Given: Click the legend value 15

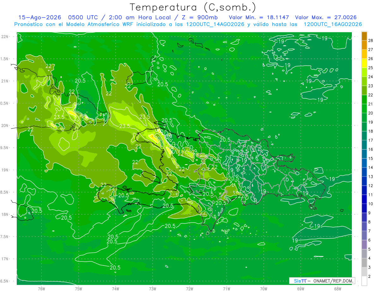Looking at the screenshot, I should (370, 158).
